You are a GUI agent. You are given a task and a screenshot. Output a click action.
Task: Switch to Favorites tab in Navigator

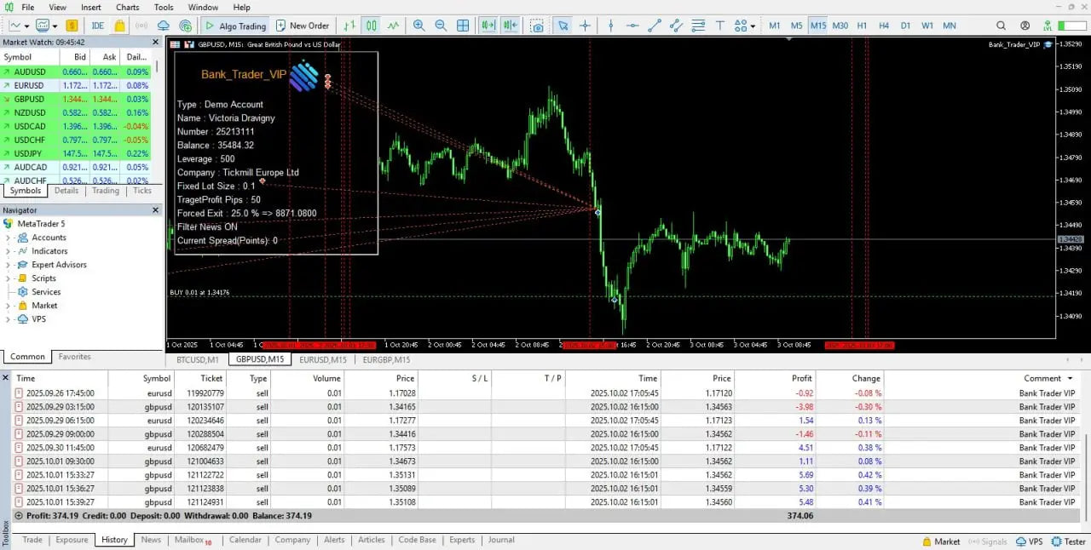74,357
